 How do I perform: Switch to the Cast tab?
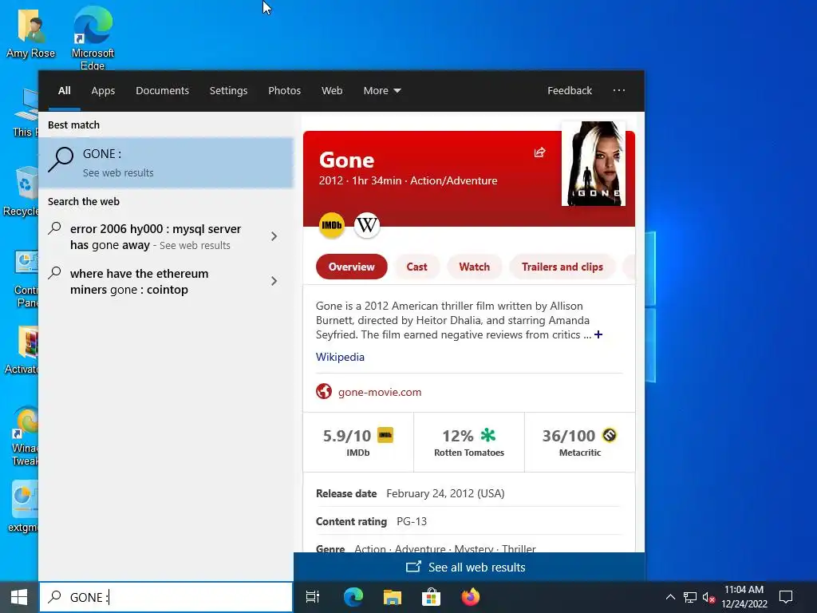[416, 267]
